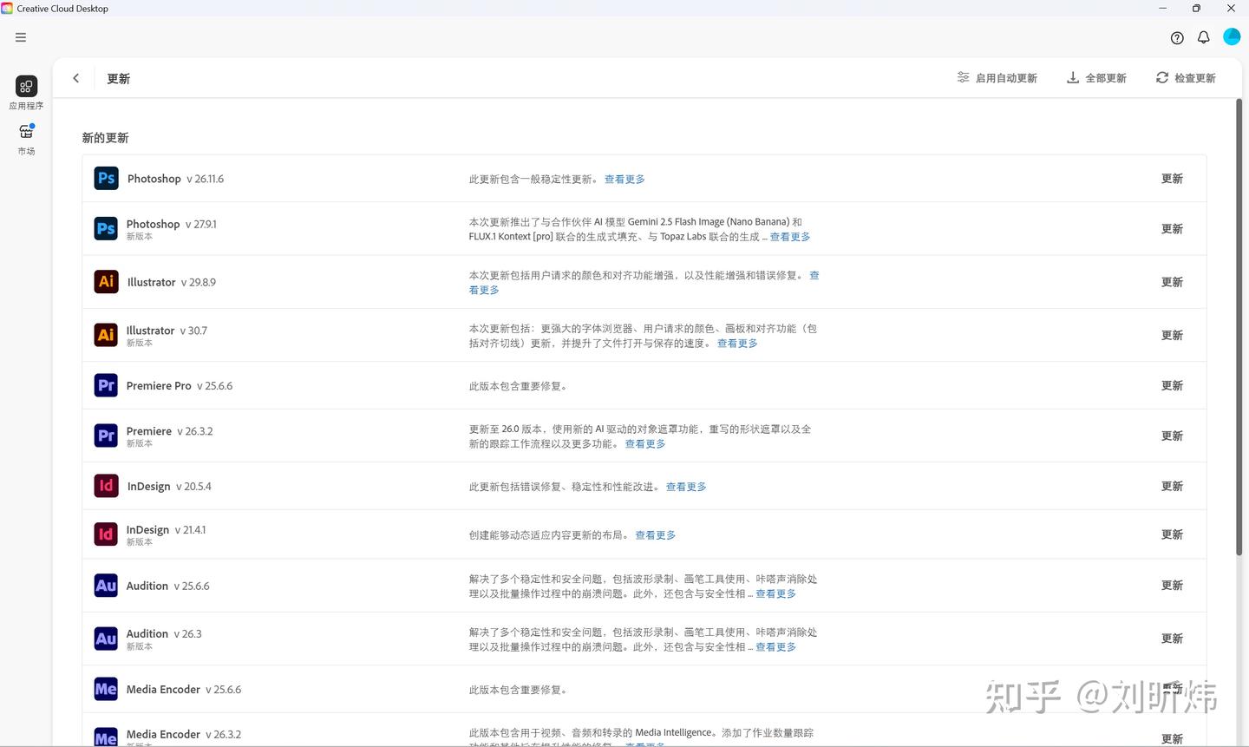
Task: Select 应用程序 in the left sidebar
Action: 26,93
